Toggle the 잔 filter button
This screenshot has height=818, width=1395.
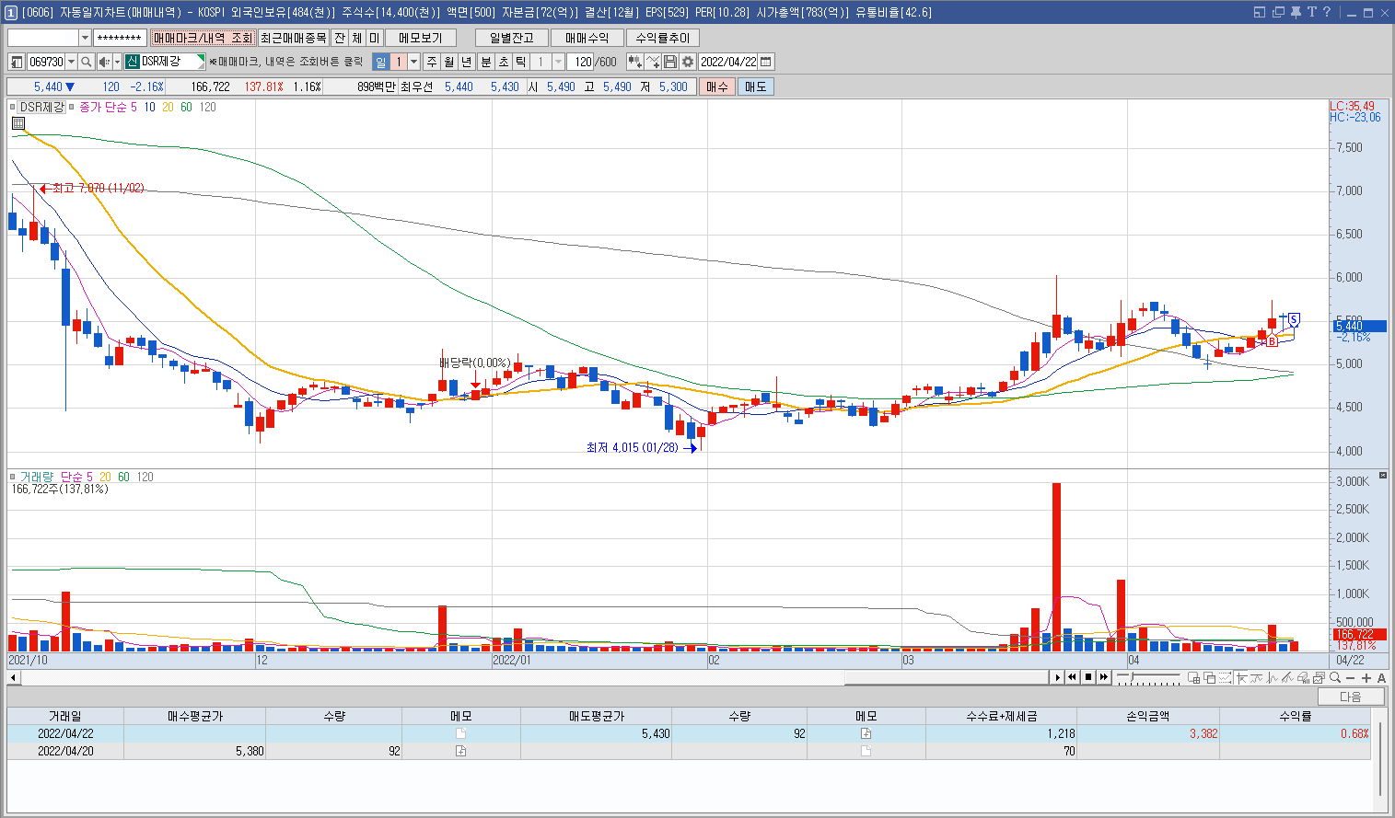340,38
